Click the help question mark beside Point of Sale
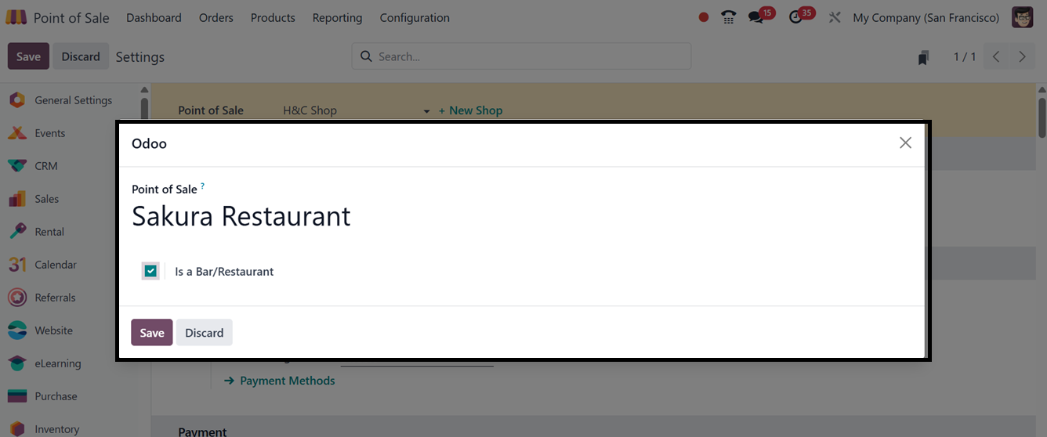 (202, 186)
